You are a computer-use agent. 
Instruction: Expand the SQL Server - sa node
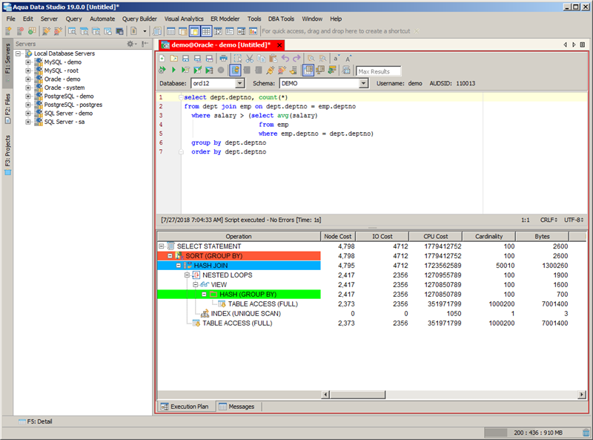point(28,122)
